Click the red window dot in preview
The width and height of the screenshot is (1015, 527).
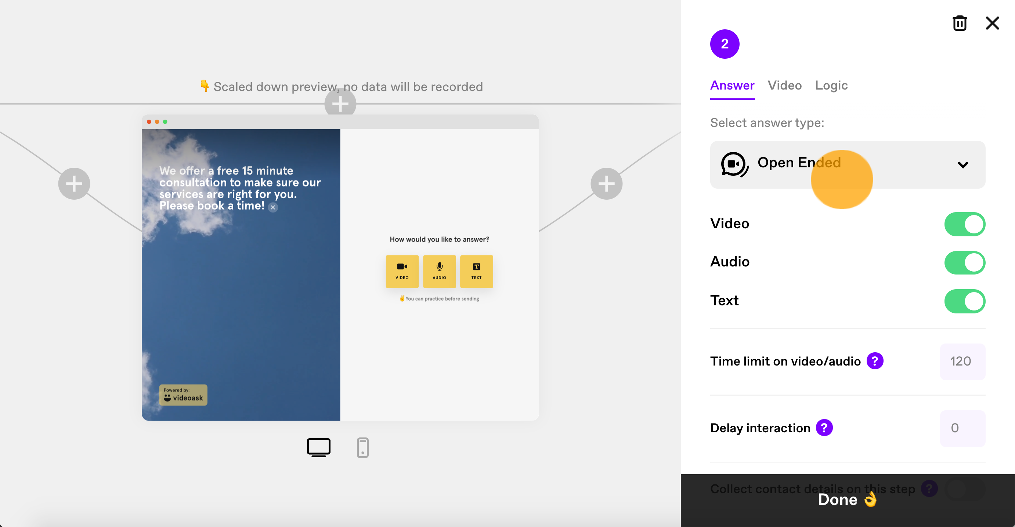pyautogui.click(x=149, y=122)
